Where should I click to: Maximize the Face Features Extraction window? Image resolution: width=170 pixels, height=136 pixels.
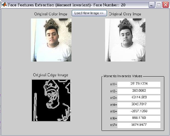click(159, 5)
